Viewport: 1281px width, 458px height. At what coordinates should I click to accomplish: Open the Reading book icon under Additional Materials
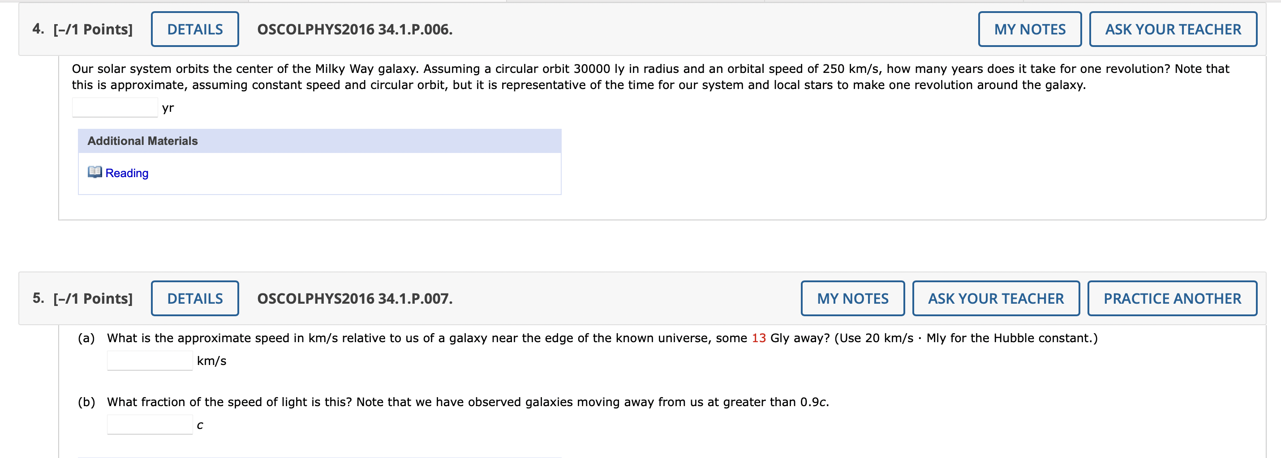pos(95,172)
